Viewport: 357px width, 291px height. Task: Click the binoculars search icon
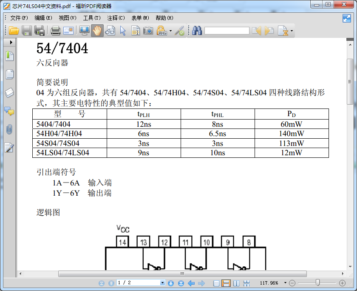197,31
